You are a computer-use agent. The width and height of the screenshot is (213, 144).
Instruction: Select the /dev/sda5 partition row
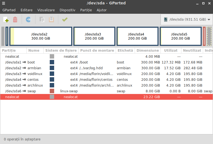(106, 85)
